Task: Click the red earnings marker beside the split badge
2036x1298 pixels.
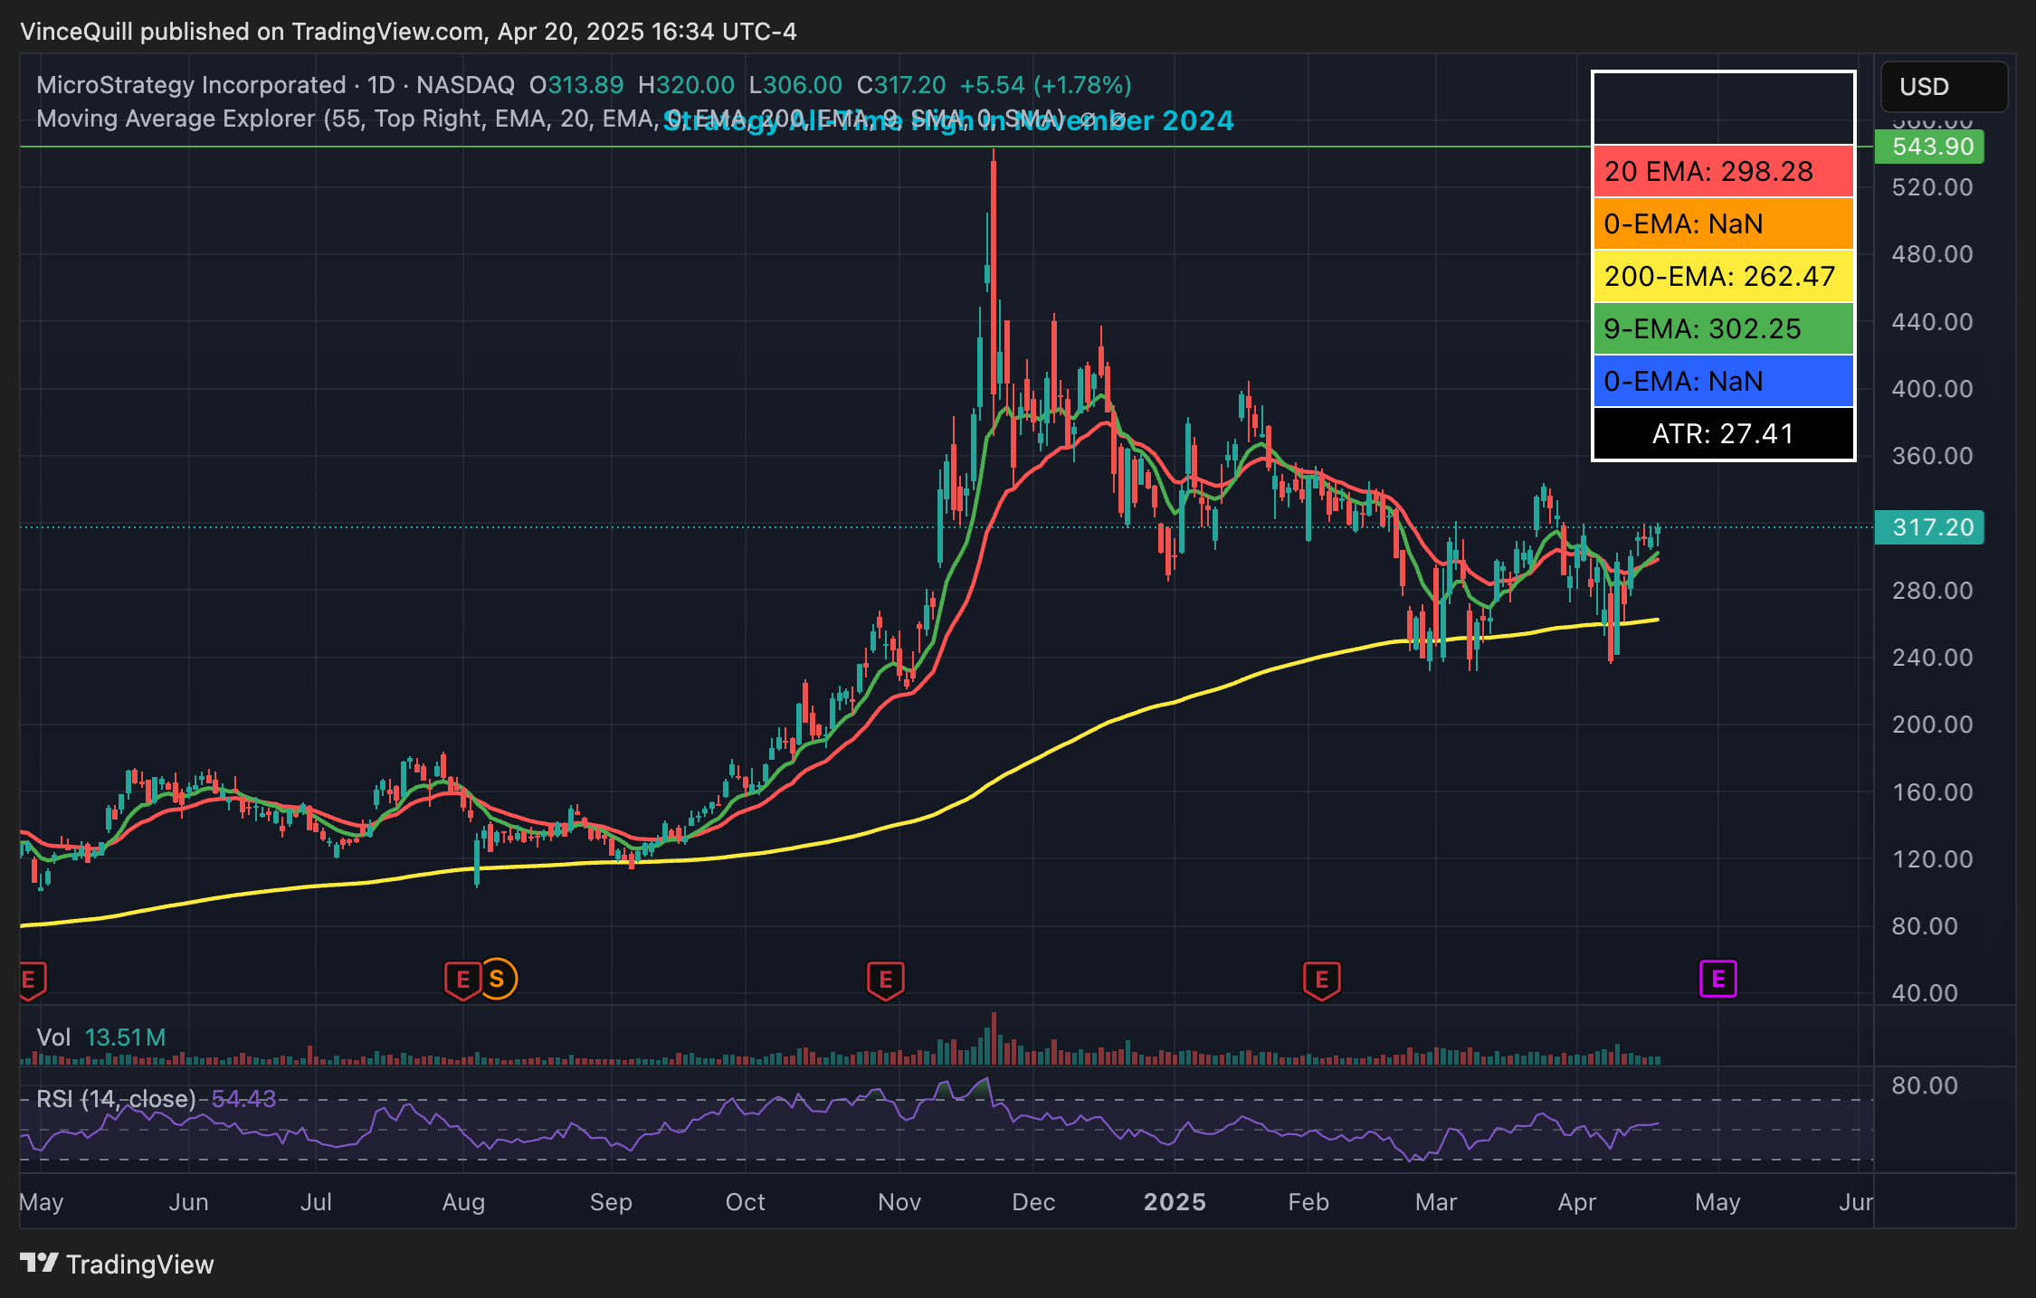Action: click(463, 979)
